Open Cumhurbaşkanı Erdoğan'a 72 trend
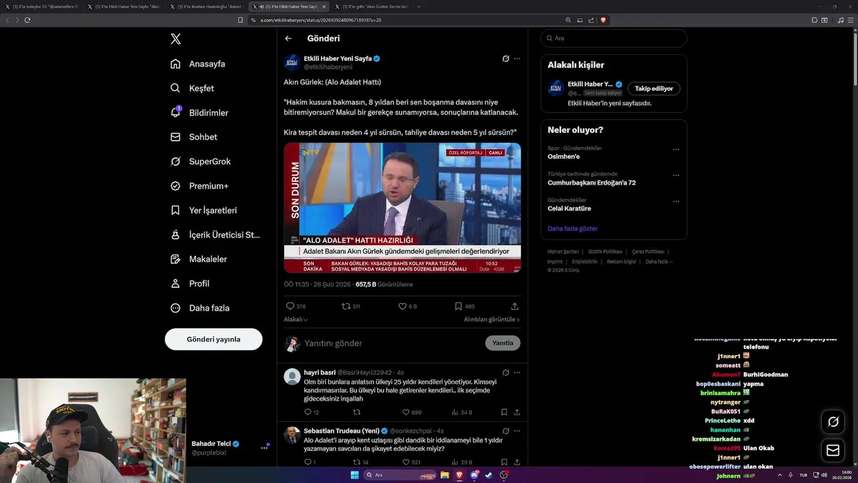 (x=591, y=182)
